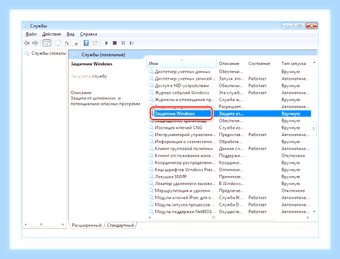340x259 pixels.
Task: Click the gear icon beside Изоляция ключей CNG
Action: (x=151, y=127)
